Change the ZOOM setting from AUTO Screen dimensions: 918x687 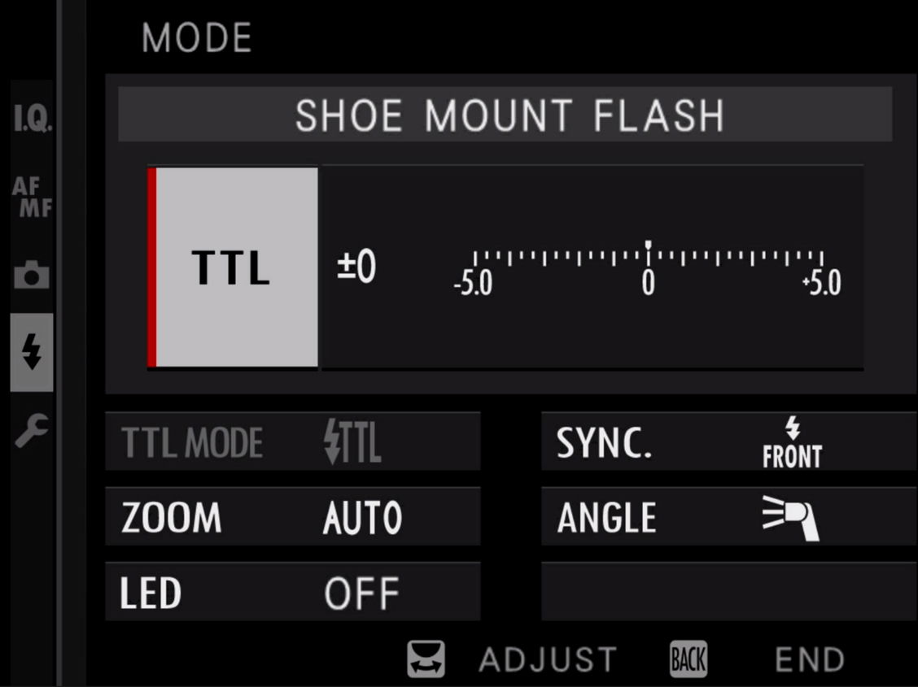pyautogui.click(x=362, y=518)
